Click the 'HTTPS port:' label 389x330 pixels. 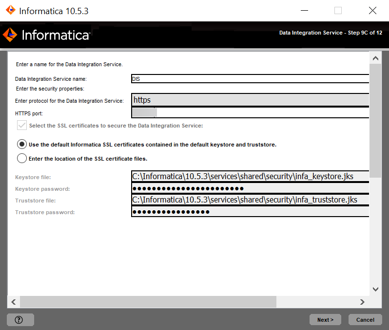29,113
